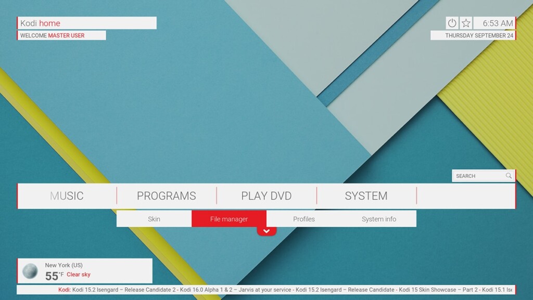Open File manager submenu entry
Viewport: 533px width, 300px height.
click(229, 219)
